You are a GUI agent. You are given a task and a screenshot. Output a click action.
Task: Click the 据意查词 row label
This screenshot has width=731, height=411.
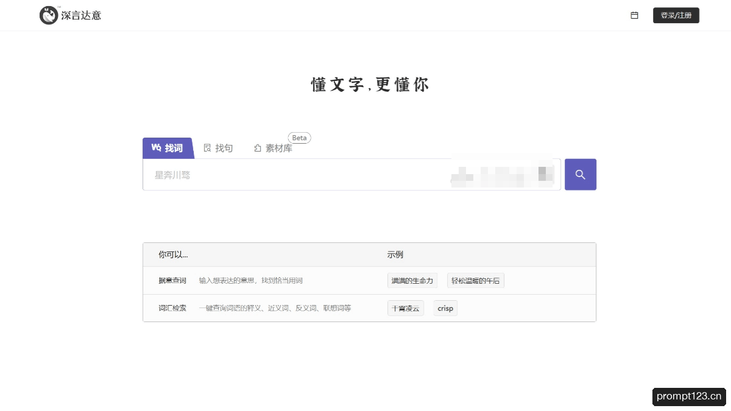tap(172, 281)
